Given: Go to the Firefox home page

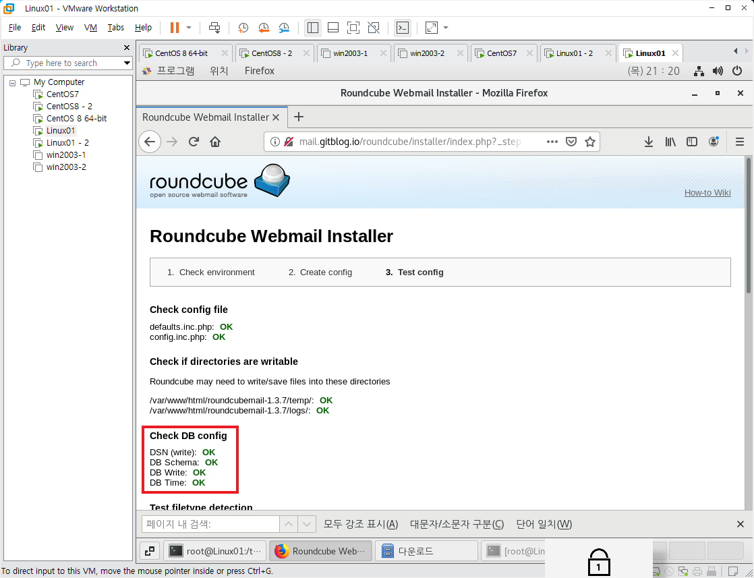Looking at the screenshot, I should (215, 142).
